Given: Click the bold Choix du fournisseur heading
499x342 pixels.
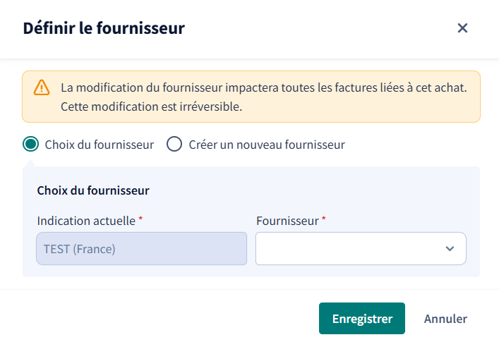Looking at the screenshot, I should tap(93, 190).
